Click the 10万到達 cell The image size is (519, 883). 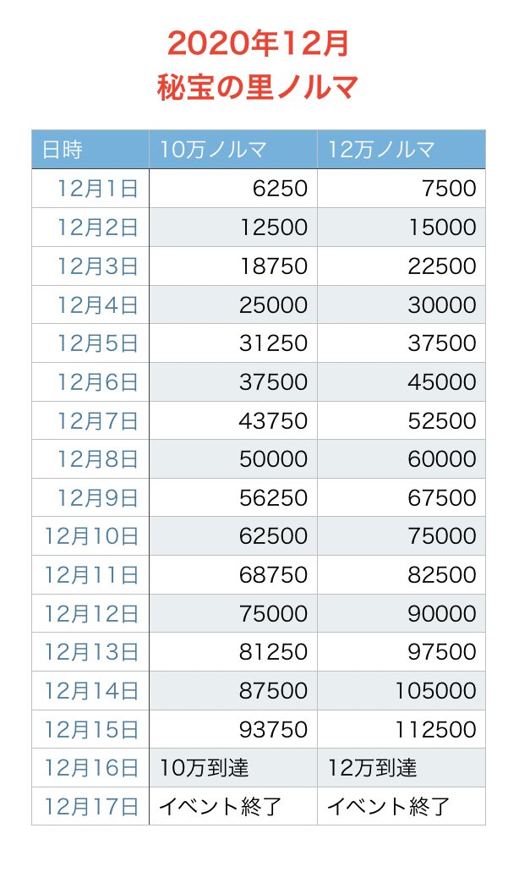[x=204, y=768]
